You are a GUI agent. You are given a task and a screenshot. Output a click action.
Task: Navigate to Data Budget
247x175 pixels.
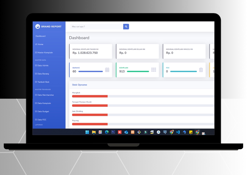pyautogui.click(x=43, y=111)
